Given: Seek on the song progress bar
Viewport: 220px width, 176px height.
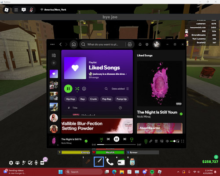Looking at the screenshot, I should 117,145.
